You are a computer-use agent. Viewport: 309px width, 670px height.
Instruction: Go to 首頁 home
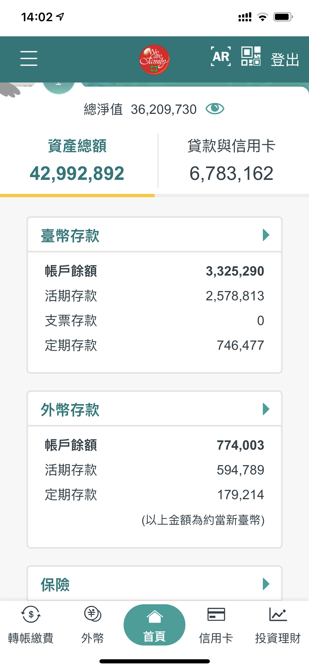[154, 625]
